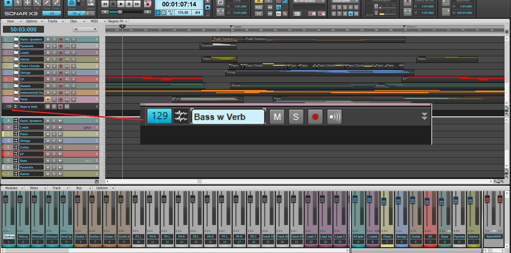This screenshot has width=511, height=253.
Task: Toggle the metronome icon
Action: point(208,13)
